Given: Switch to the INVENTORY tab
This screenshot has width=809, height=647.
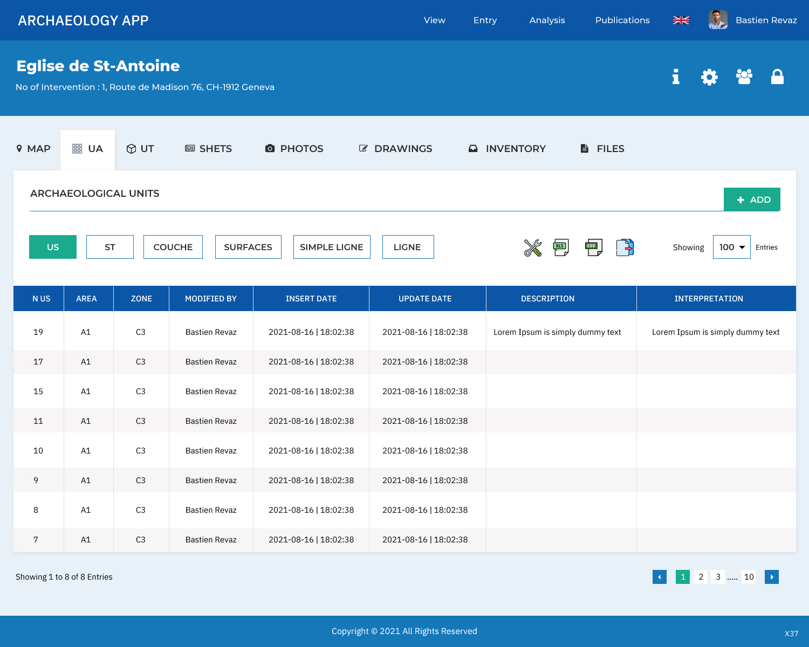Looking at the screenshot, I should 507,149.
